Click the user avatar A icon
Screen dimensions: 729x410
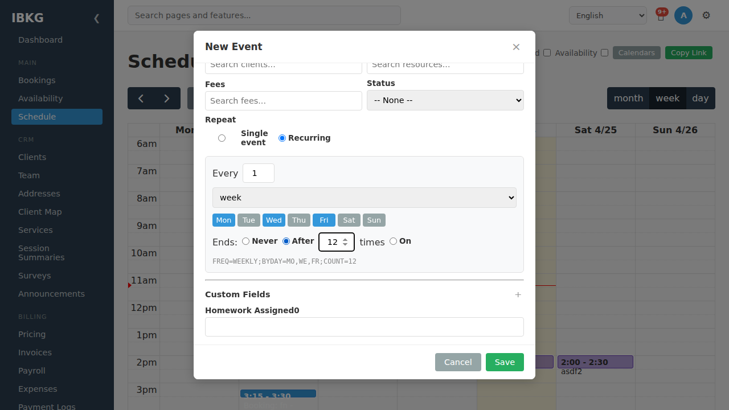click(683, 15)
